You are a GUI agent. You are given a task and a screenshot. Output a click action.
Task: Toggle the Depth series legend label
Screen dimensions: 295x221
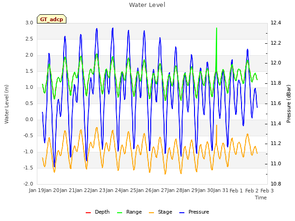[x=102, y=212]
